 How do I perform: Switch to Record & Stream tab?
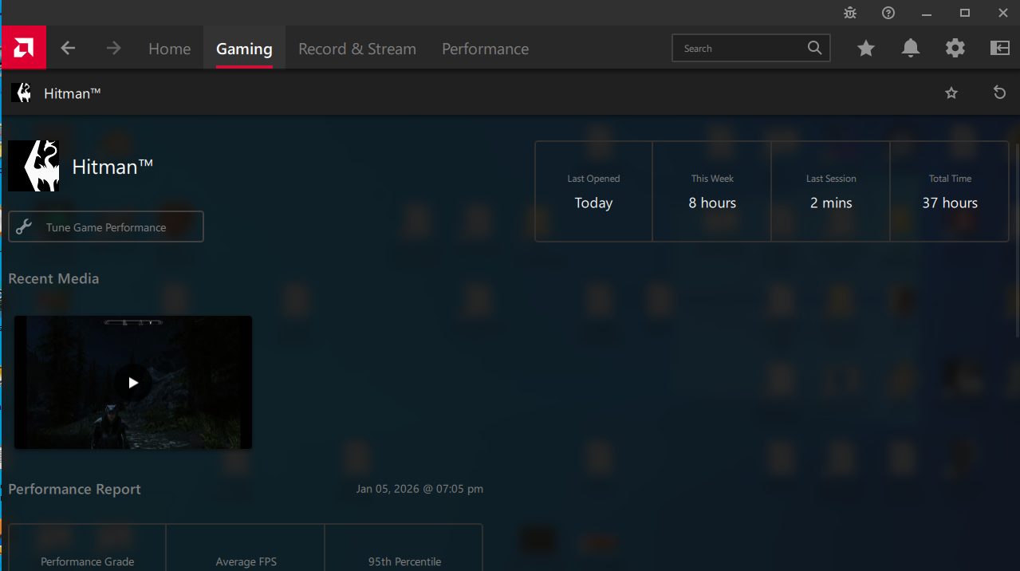click(357, 49)
